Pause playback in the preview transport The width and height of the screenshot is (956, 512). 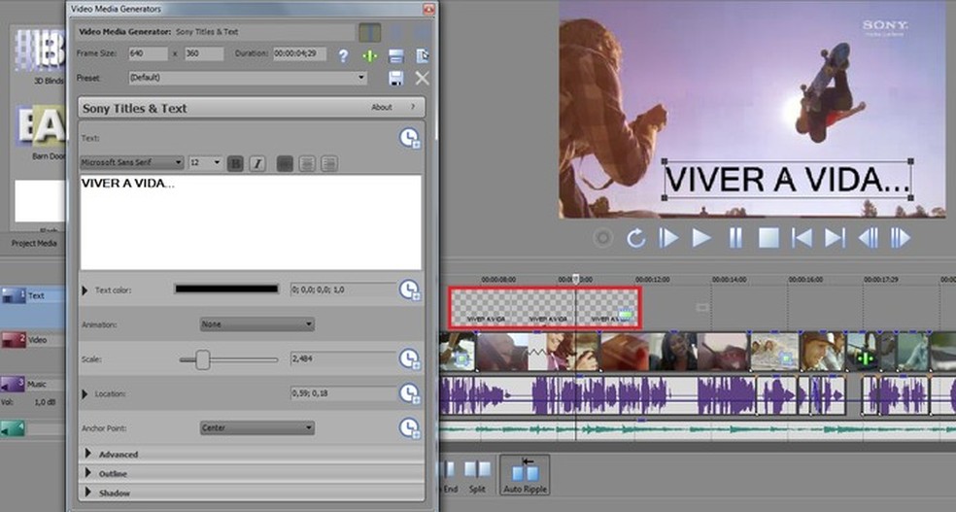(x=735, y=238)
